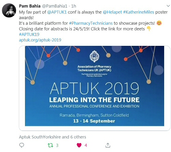
Task: Click the retweet count 3
Action: tap(57, 145)
